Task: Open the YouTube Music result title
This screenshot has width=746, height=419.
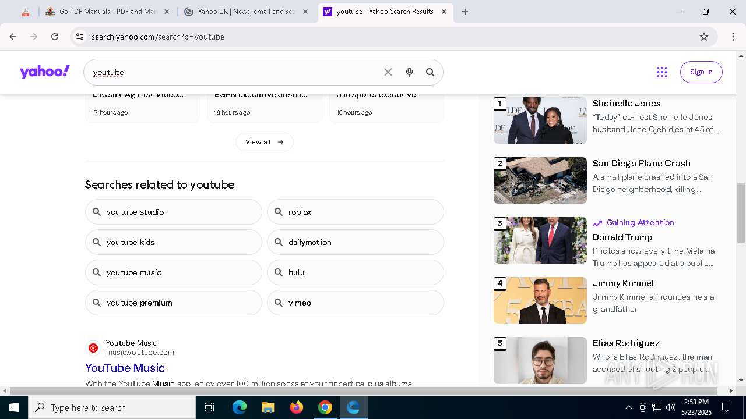Action: 125,368
